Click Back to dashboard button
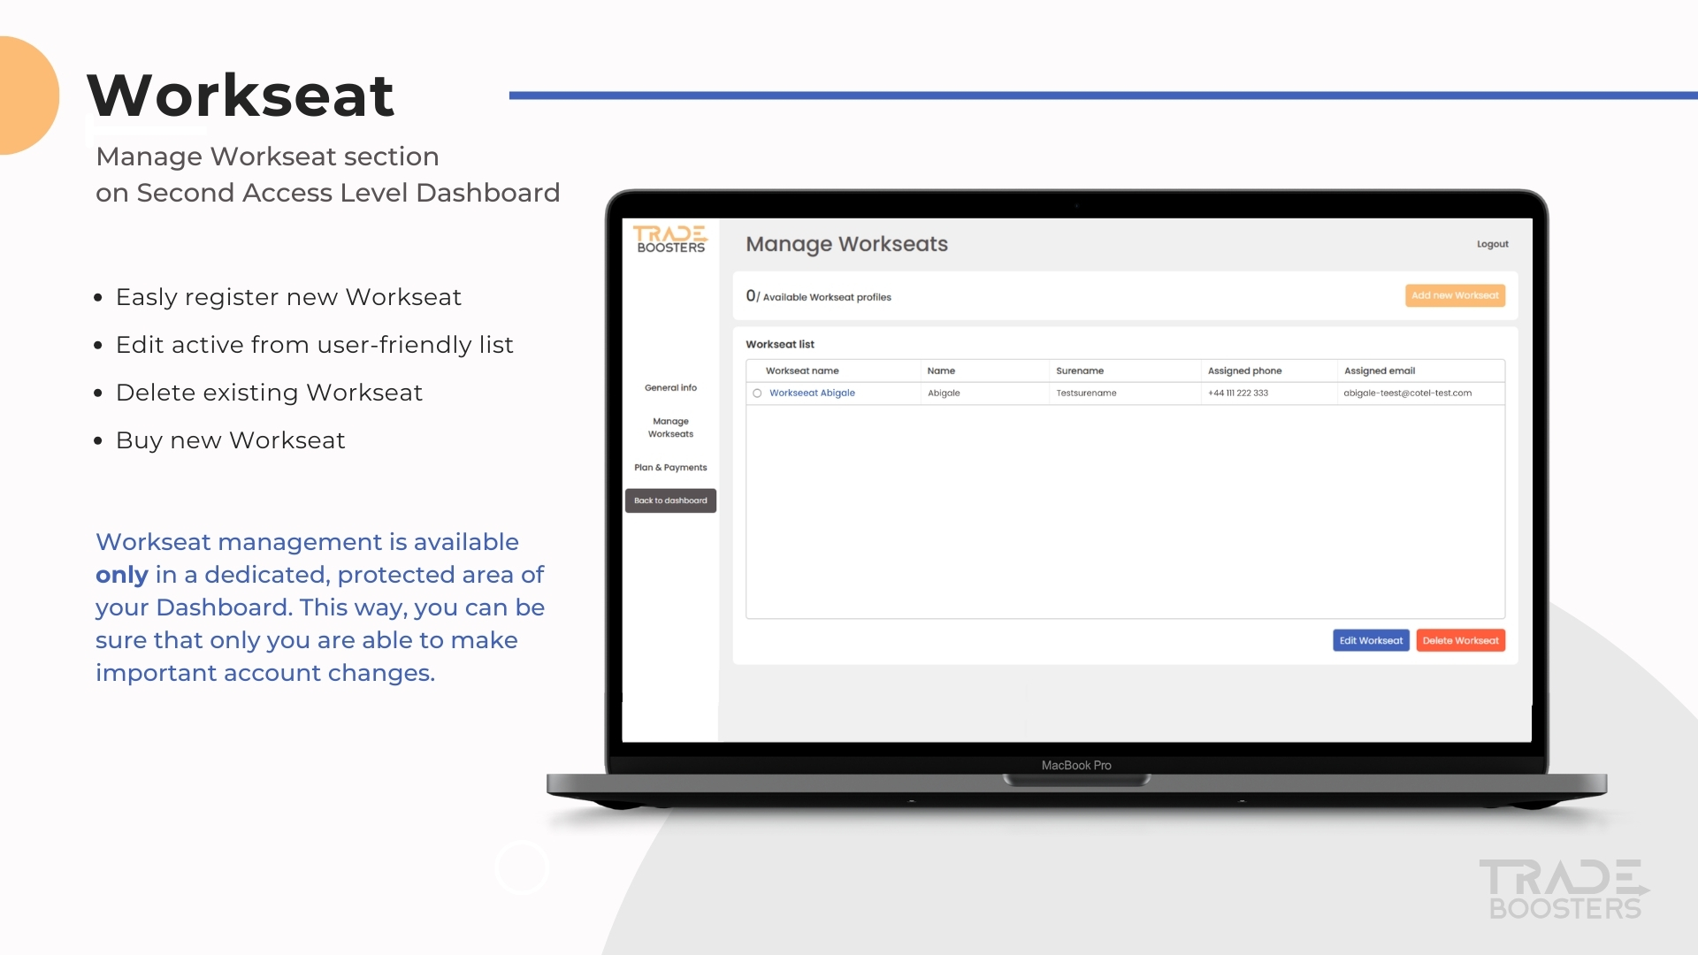 [x=670, y=500]
